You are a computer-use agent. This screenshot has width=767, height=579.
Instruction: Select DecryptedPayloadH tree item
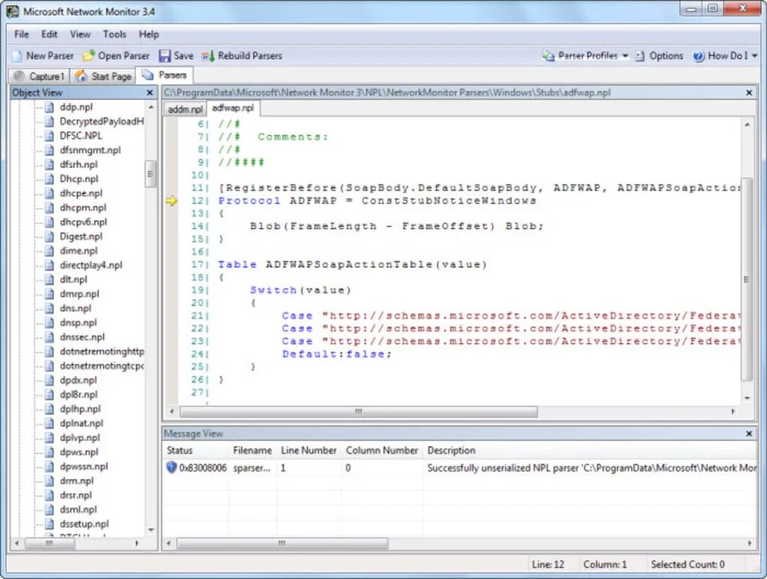(102, 121)
